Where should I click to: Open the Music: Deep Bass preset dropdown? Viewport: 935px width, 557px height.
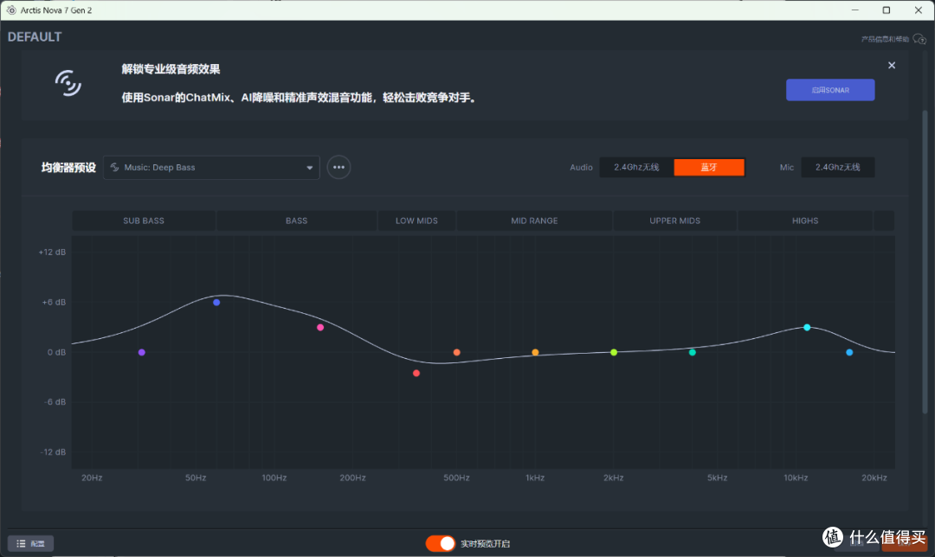211,168
